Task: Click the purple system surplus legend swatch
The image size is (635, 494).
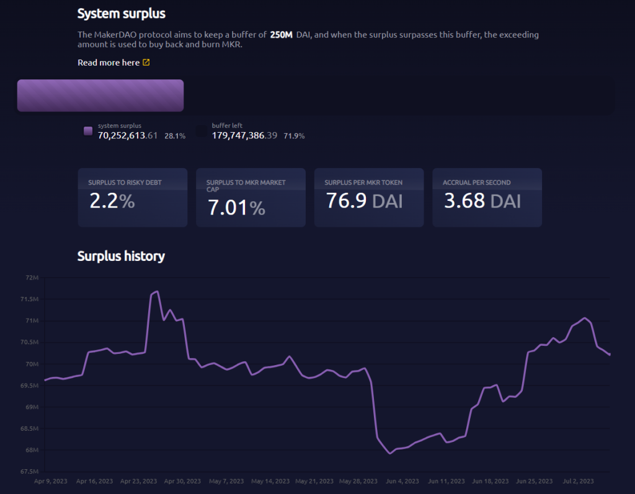Action: 88,131
